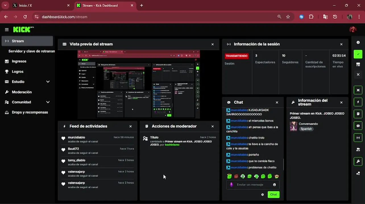The height and width of the screenshot is (204, 365).
Task: Click the address bar URL dashboard.kick.com/stream
Action: tap(65, 17)
